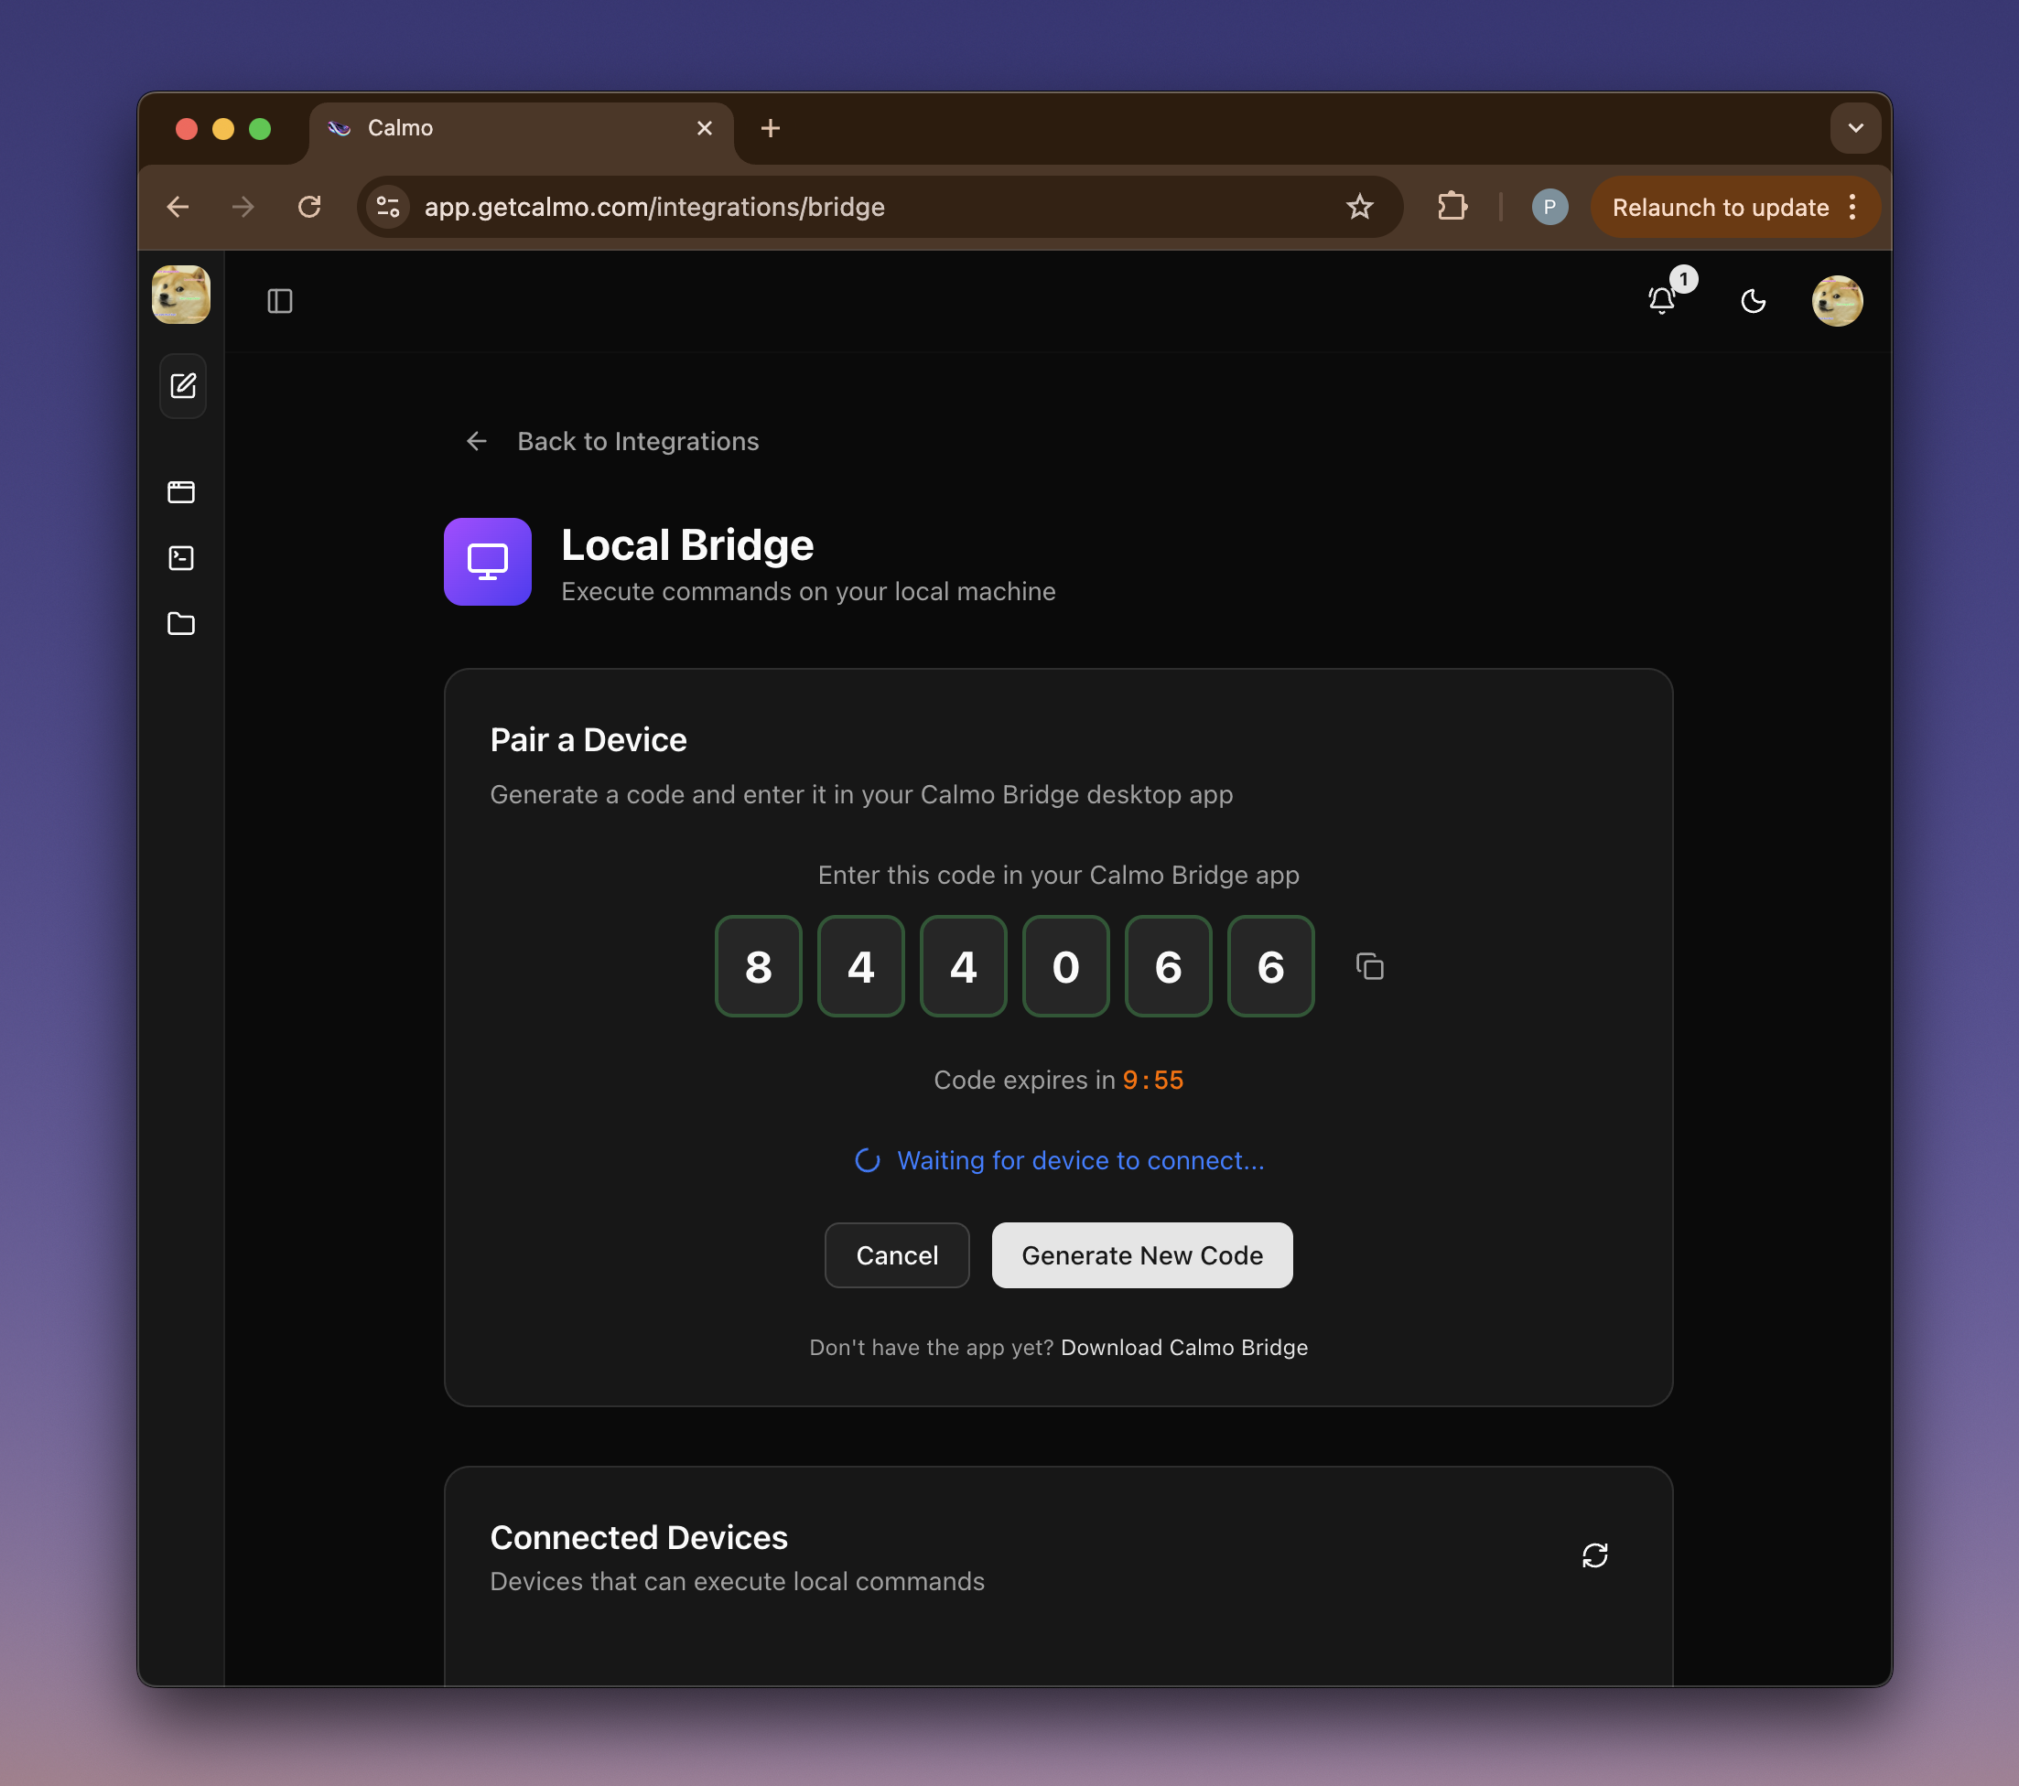Copy the pairing code using the copy icon
This screenshot has width=2019, height=1786.
[1370, 967]
